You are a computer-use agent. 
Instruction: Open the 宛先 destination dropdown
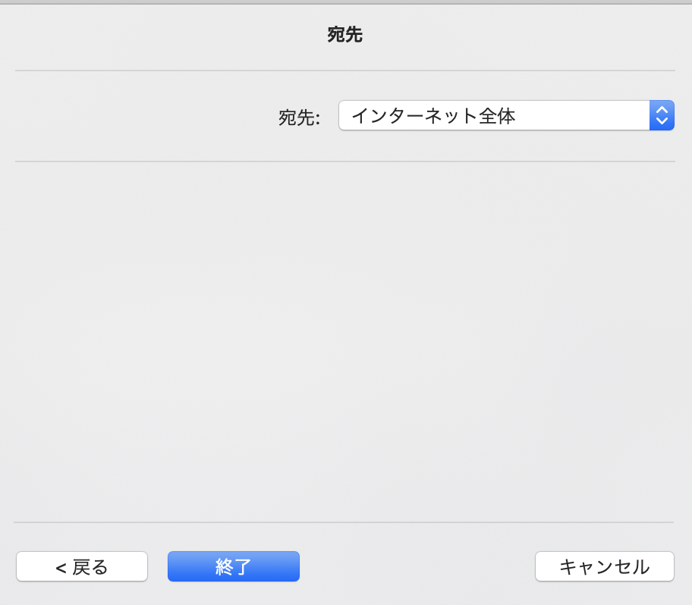point(506,115)
